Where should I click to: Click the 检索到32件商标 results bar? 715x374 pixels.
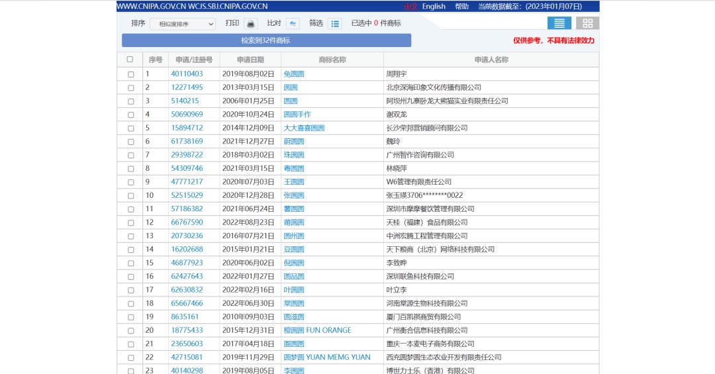266,40
